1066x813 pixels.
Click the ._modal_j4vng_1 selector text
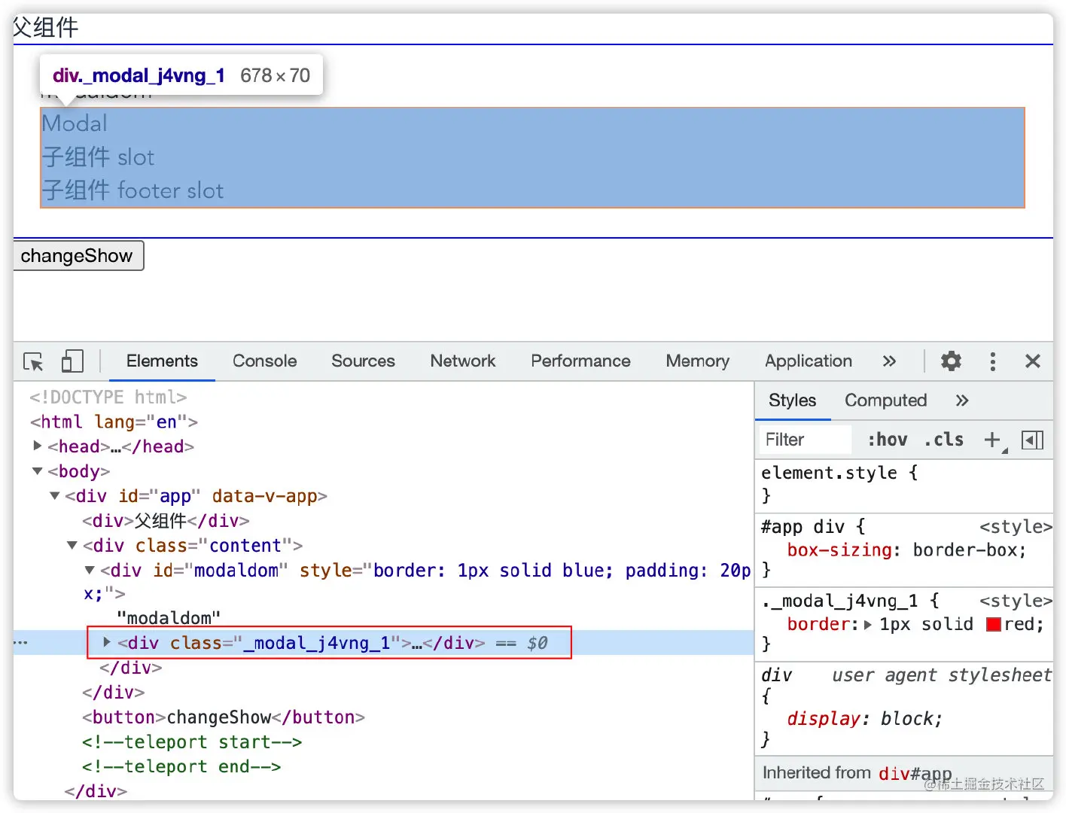coord(839,601)
